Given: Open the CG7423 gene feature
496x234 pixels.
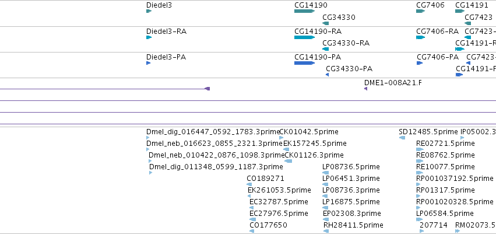Looking at the screenshot, I should (x=467, y=23).
